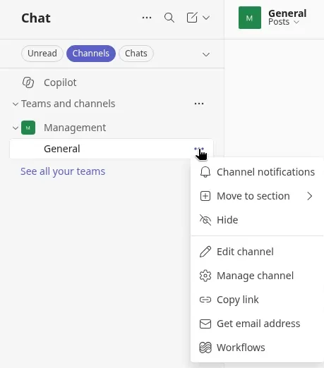The height and width of the screenshot is (368, 324).
Task: Select the Chats filter pill
Action: tap(136, 54)
